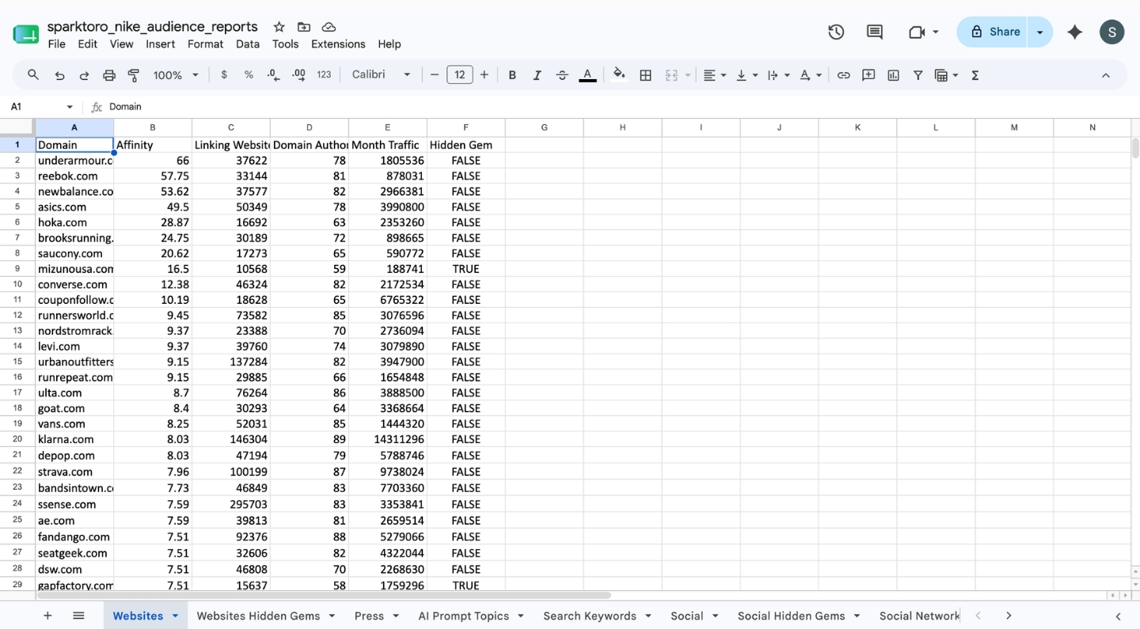Open the account avatar S
This screenshot has width=1140, height=629.
1112,32
